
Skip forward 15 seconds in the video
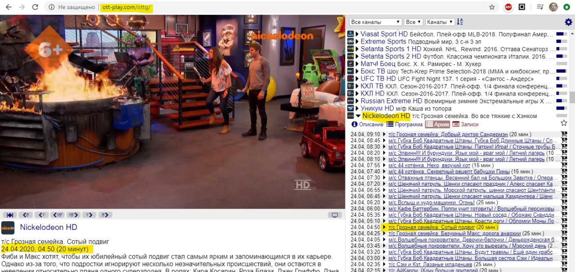(73, 215)
